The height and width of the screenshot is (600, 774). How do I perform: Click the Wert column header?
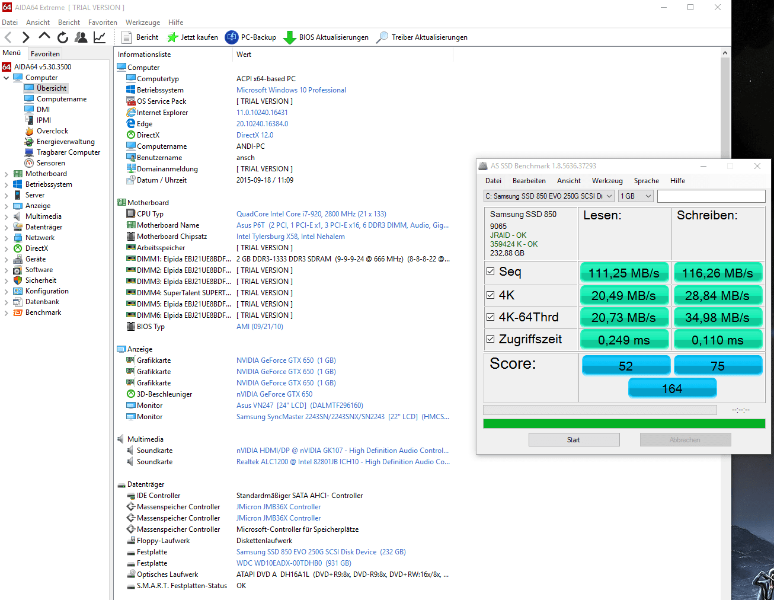[x=343, y=55]
